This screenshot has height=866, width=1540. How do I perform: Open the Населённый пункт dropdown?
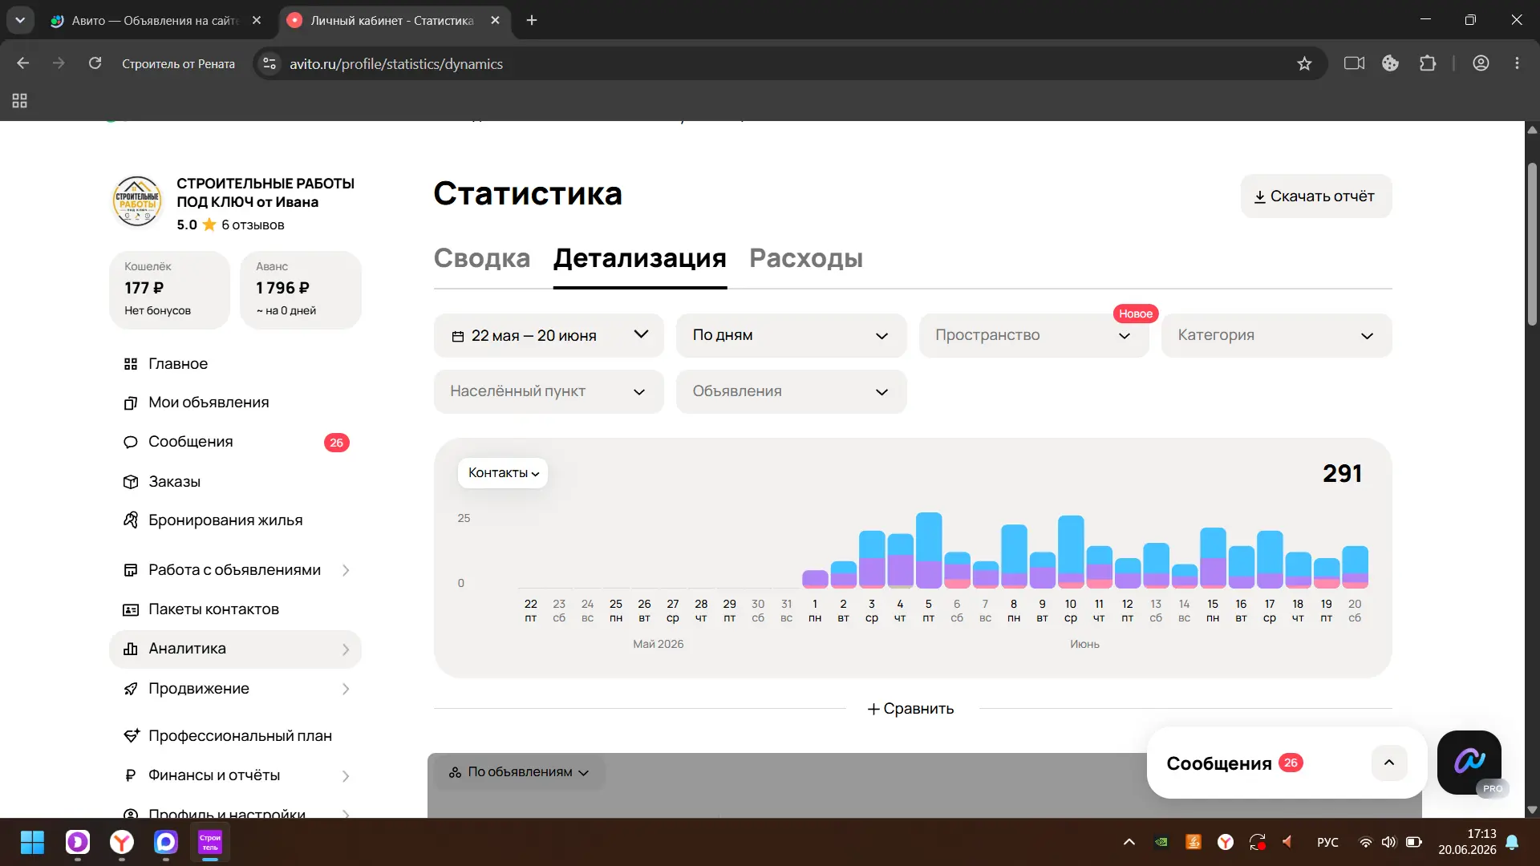click(x=549, y=391)
